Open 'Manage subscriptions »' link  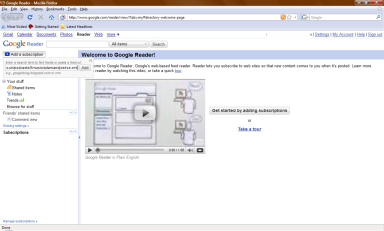20,221
